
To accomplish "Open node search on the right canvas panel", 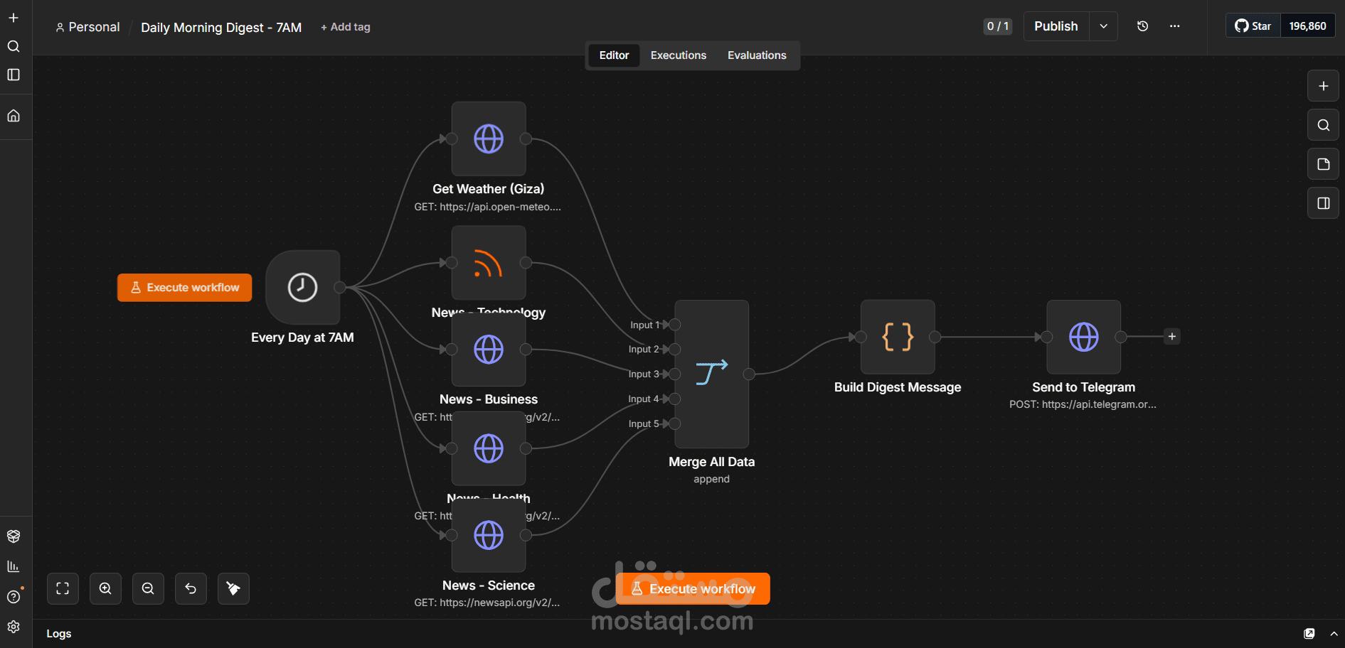I will [1323, 125].
